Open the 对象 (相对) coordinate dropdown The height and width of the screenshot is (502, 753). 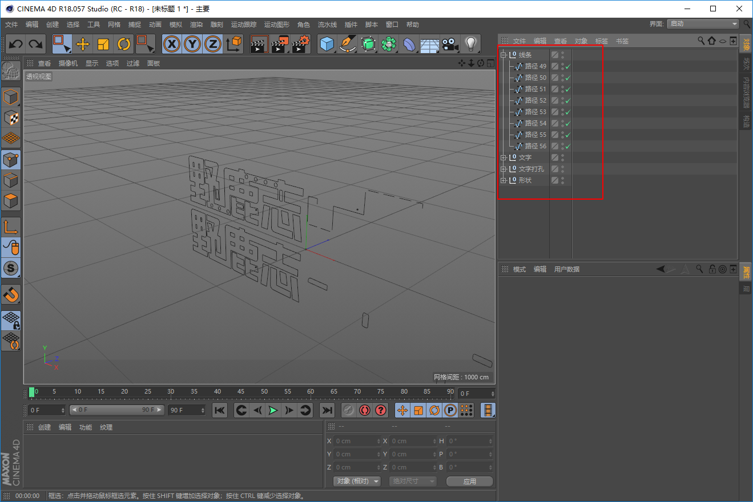pyautogui.click(x=357, y=481)
